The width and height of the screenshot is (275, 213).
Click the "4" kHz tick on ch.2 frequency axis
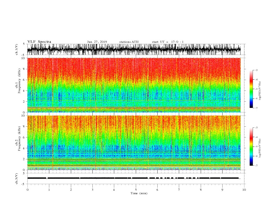[24, 148]
